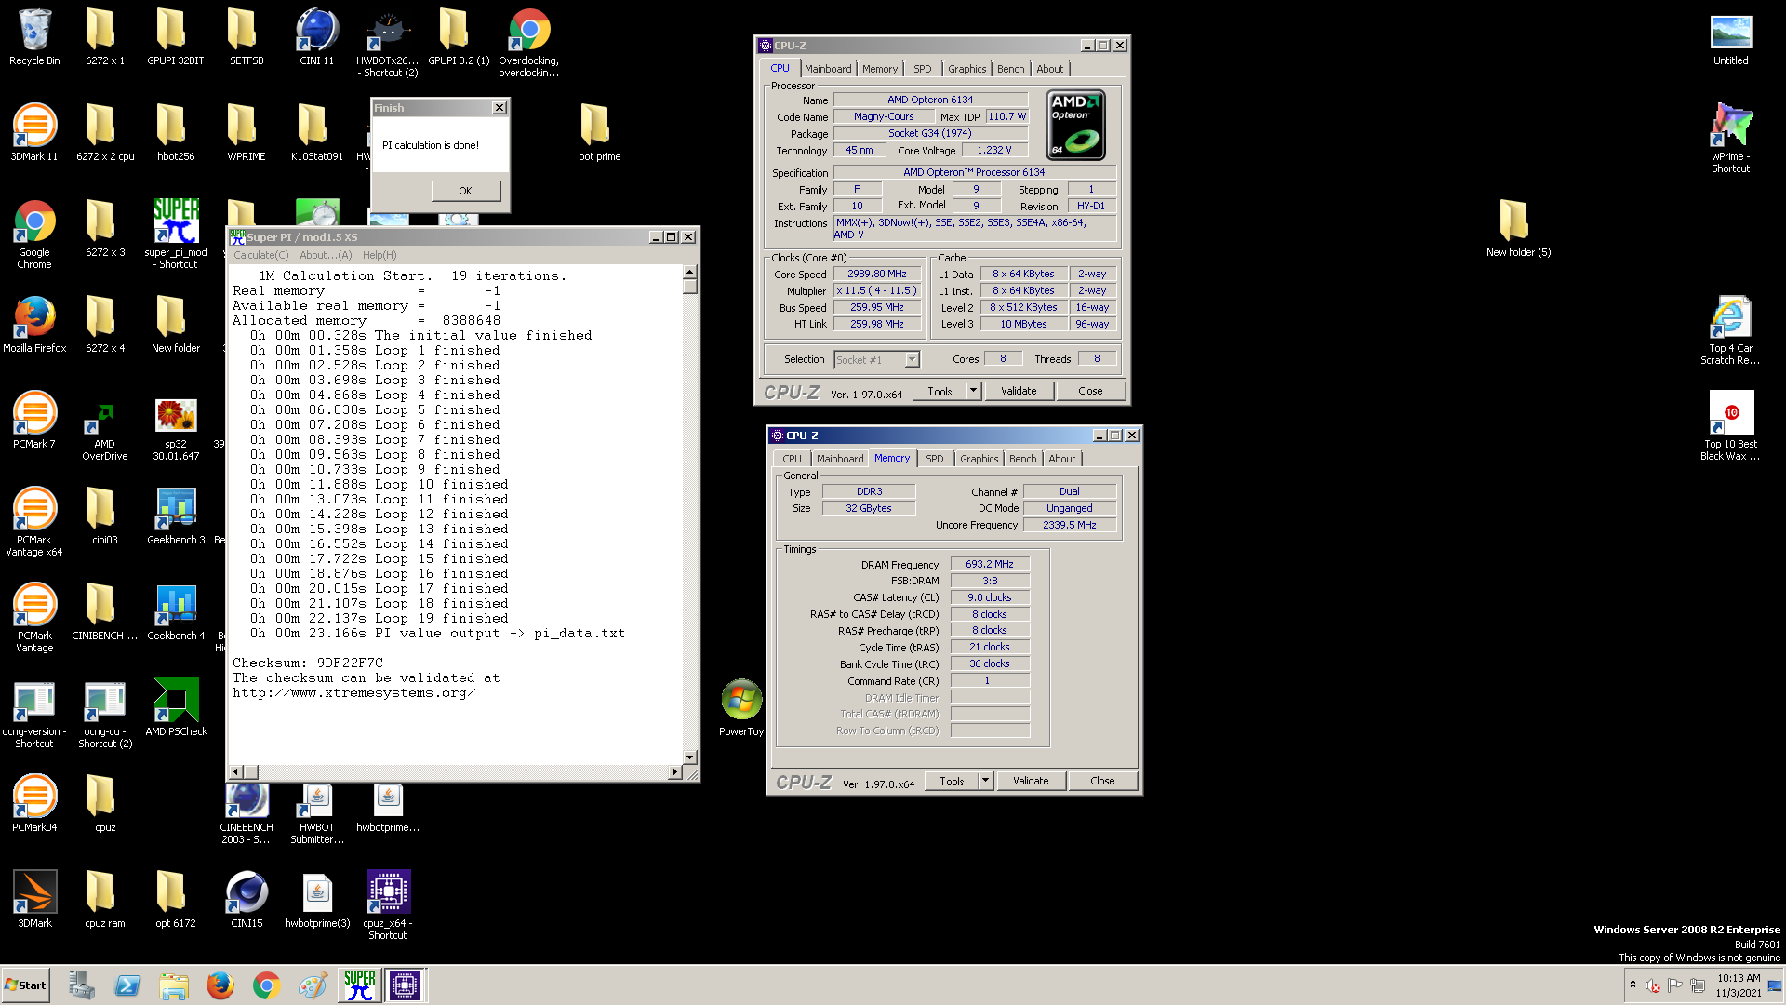1786x1005 pixels.
Task: Click Validate in bottom CPU-Z window
Action: tap(1031, 781)
